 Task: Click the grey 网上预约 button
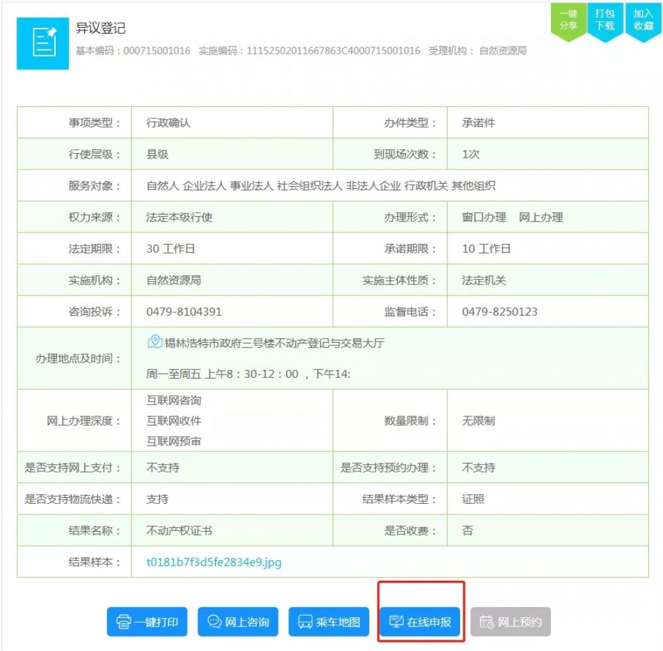511,622
